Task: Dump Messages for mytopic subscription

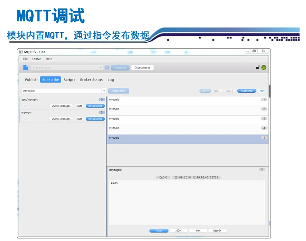Action: coord(61,119)
